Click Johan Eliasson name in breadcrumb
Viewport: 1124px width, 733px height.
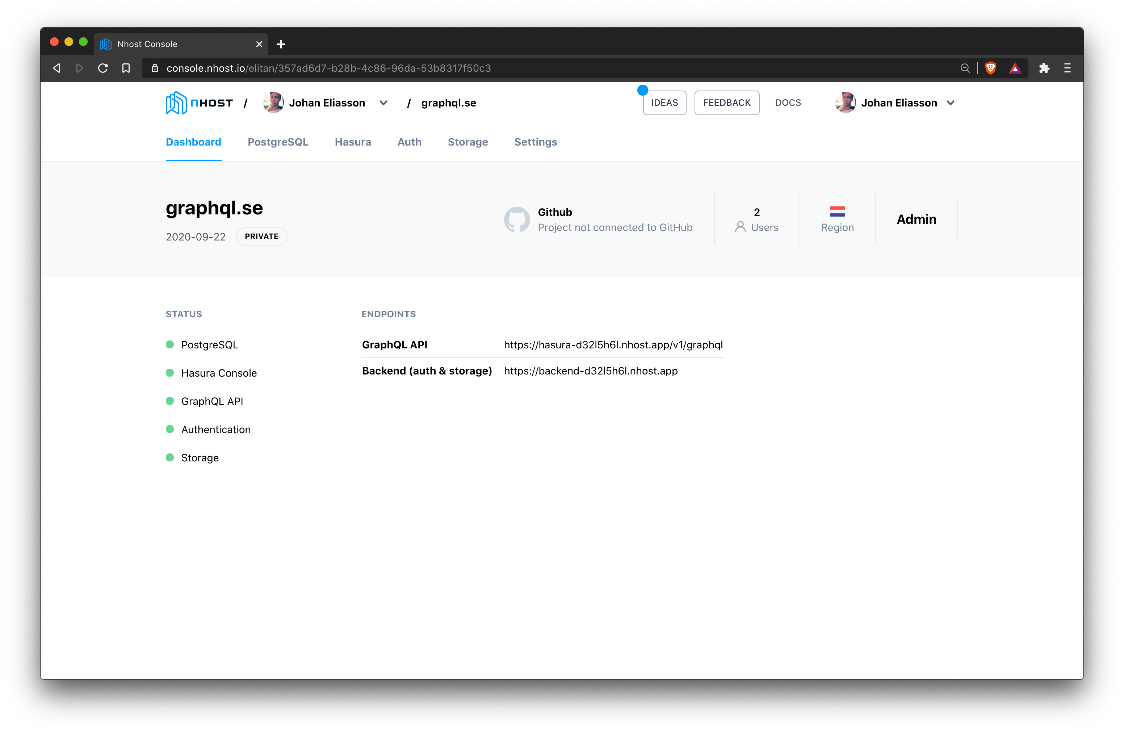[x=327, y=102]
